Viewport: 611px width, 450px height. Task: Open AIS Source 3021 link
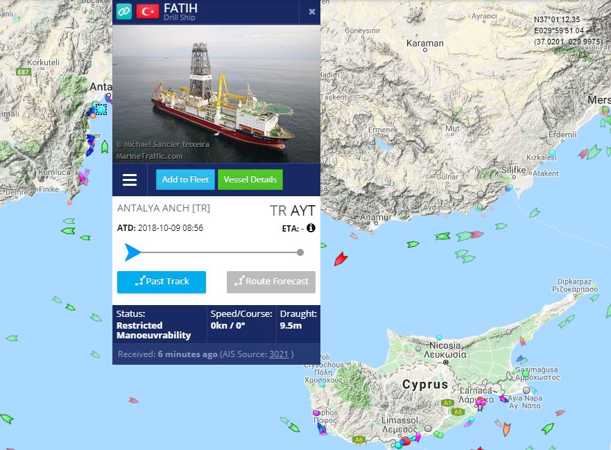pos(279,354)
